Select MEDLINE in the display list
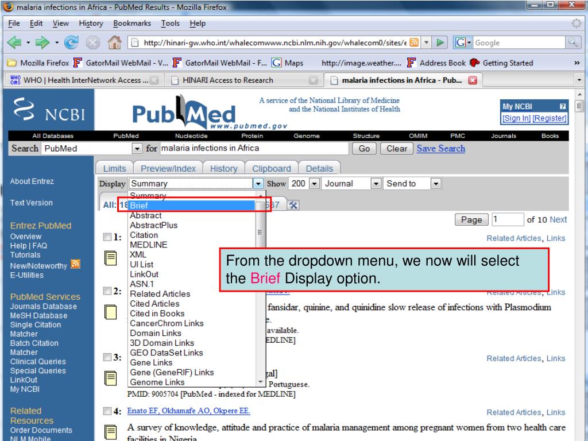 point(149,245)
